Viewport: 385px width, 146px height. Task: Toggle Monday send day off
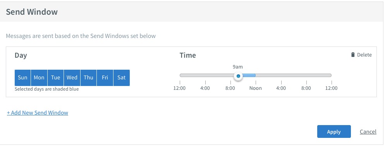coord(39,78)
